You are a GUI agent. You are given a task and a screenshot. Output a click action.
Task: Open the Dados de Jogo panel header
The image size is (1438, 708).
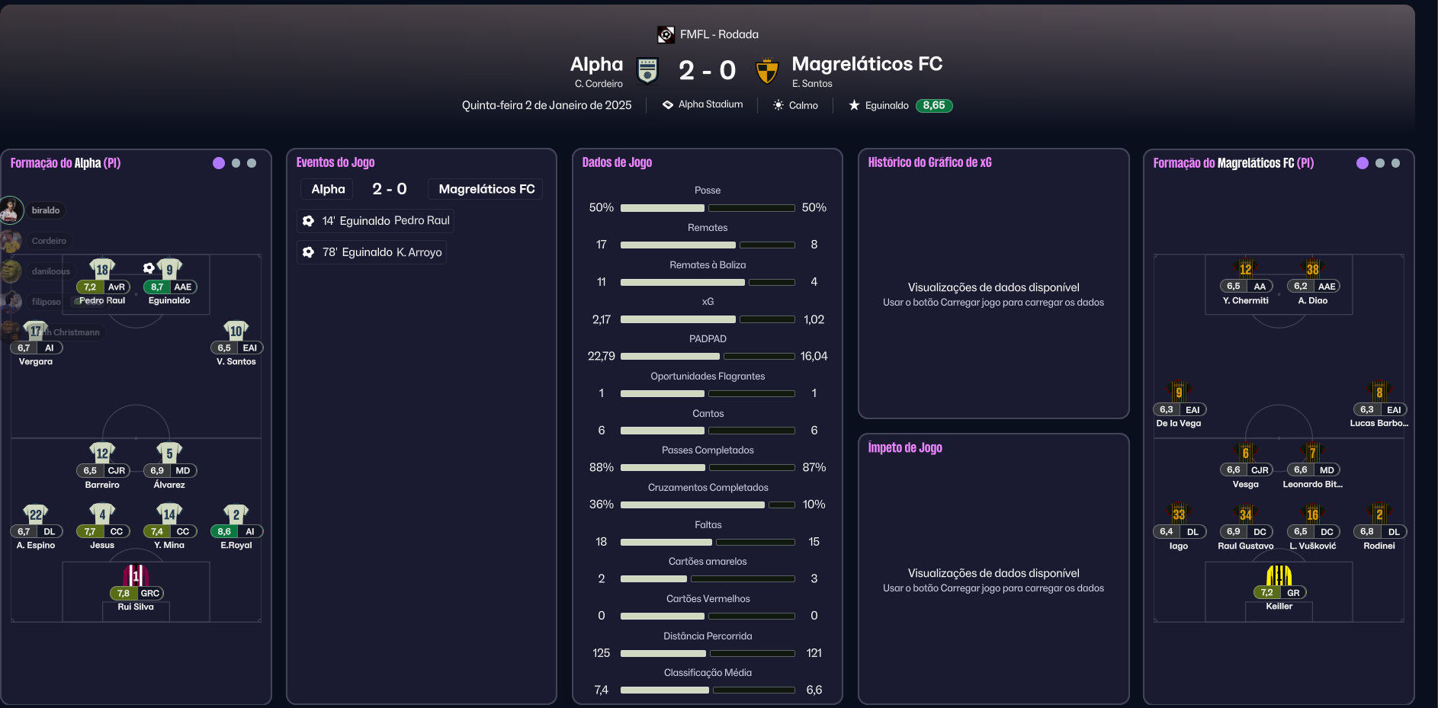click(617, 162)
